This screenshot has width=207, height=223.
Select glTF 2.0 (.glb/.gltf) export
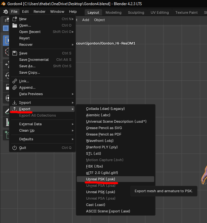click(x=115, y=173)
